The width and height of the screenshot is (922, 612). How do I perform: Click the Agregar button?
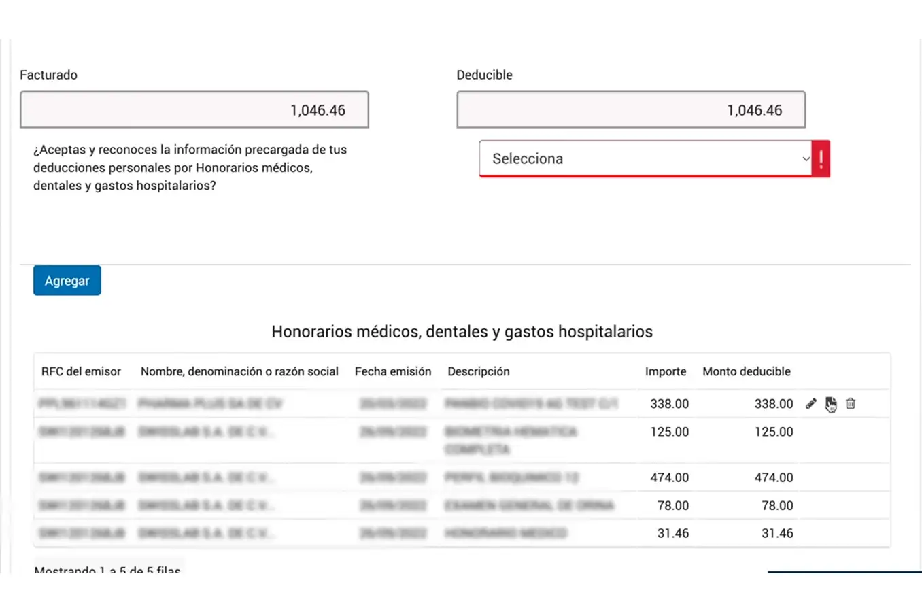(x=67, y=280)
